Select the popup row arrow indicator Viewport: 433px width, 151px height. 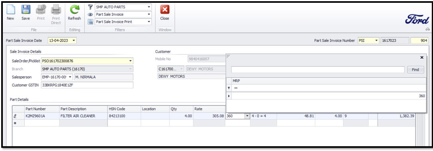(228, 96)
